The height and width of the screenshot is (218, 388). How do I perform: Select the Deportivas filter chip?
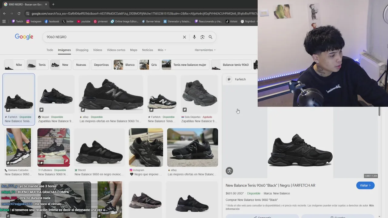click(x=101, y=65)
